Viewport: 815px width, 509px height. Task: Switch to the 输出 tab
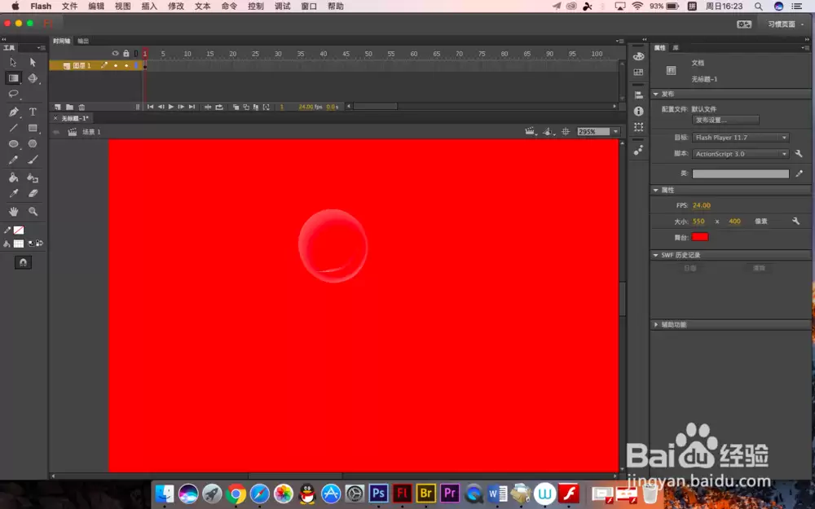pyautogui.click(x=83, y=41)
